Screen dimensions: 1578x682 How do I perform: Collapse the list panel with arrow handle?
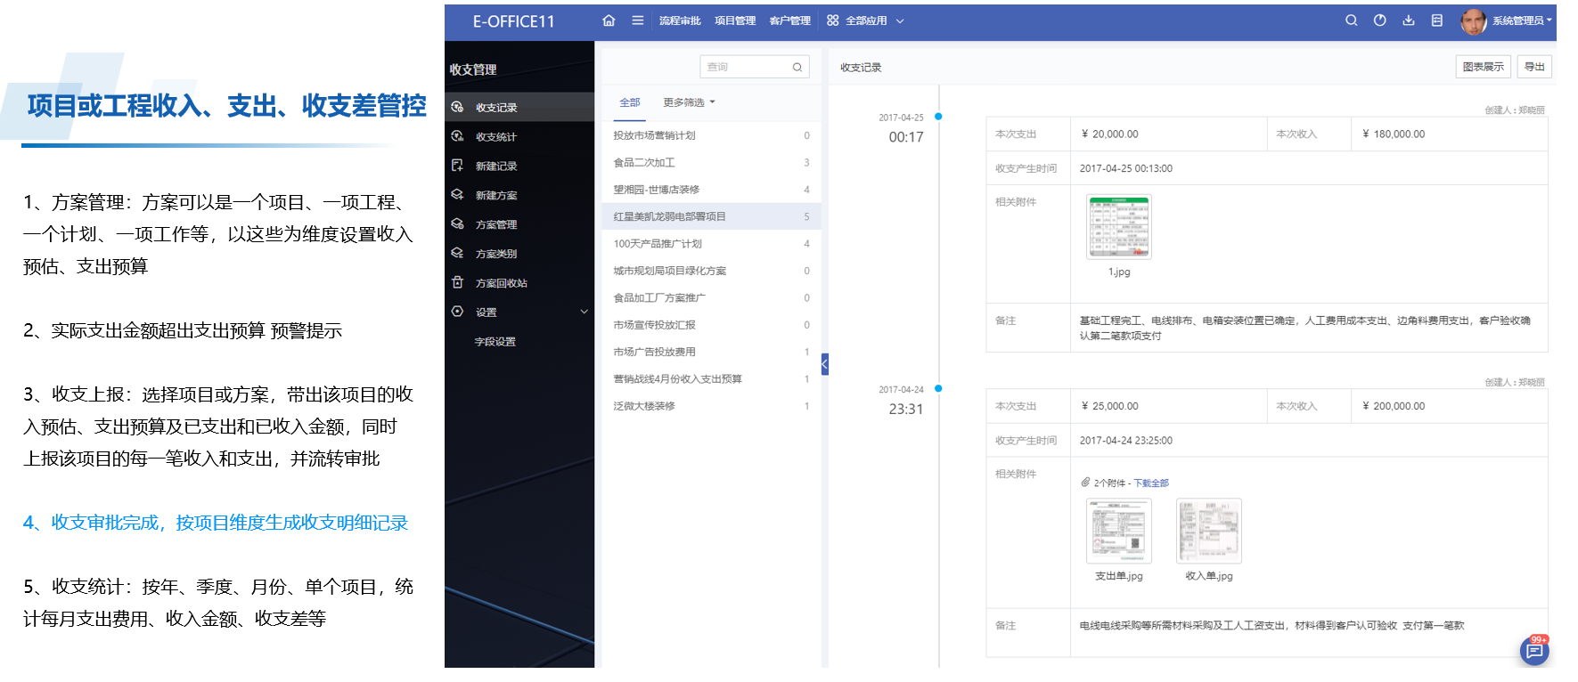coord(825,364)
